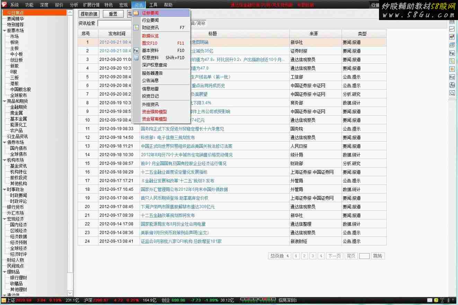Click the F10 icon in right sidebar
Viewport: 458px width, 305px height.
click(452, 53)
